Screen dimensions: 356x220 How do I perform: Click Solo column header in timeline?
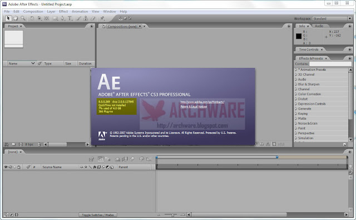(x=15, y=167)
